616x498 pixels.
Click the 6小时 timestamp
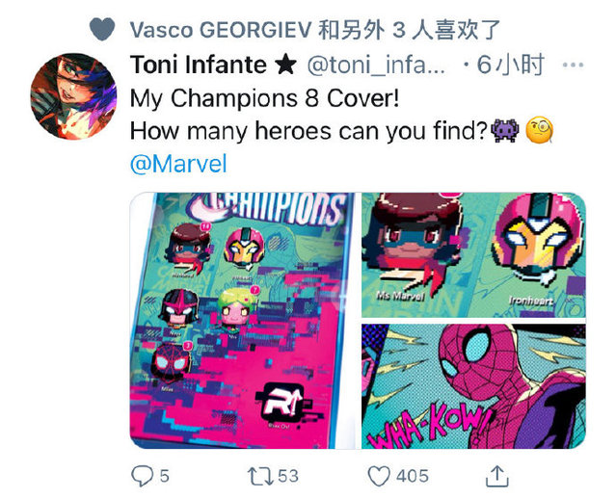(x=511, y=66)
